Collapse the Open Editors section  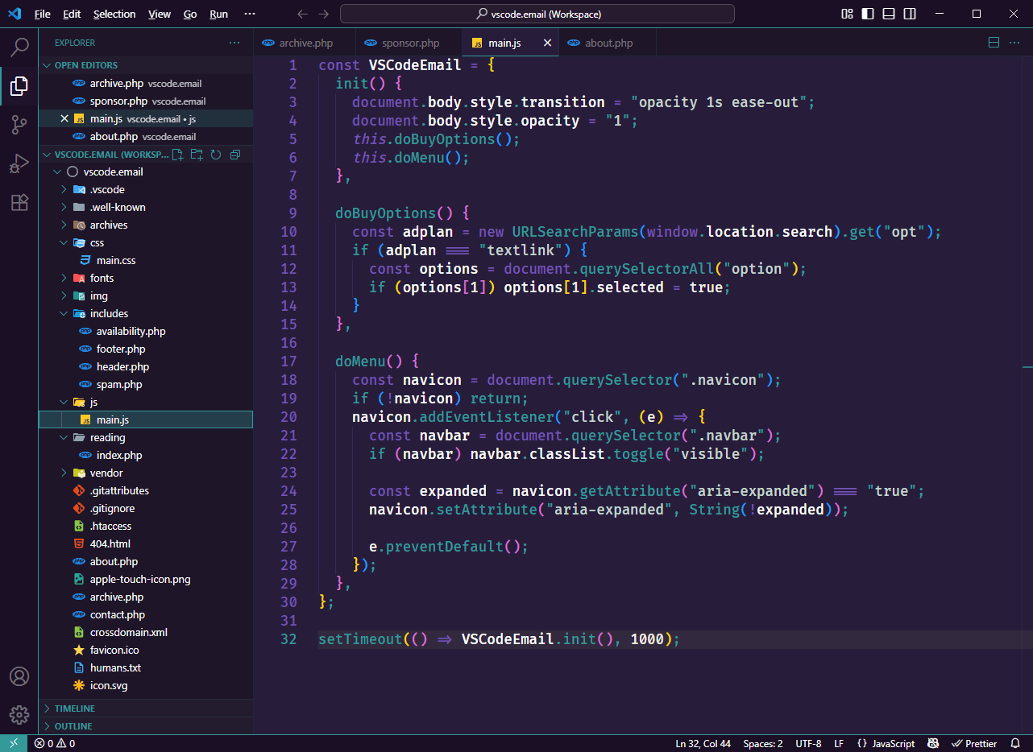point(146,65)
